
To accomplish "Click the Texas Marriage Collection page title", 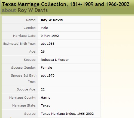I will tap(66, 4).
